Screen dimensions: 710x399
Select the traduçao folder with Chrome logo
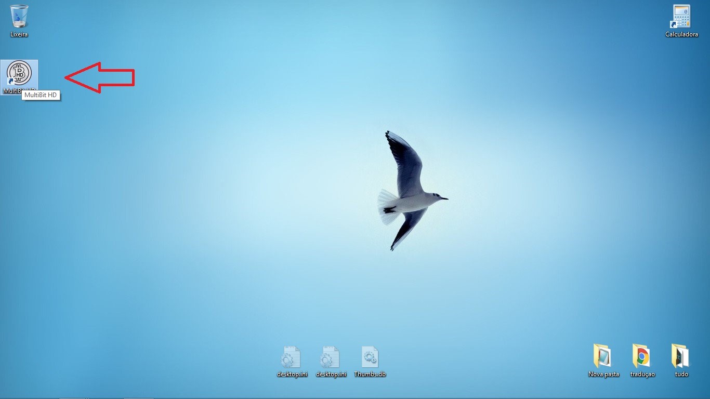(642, 356)
